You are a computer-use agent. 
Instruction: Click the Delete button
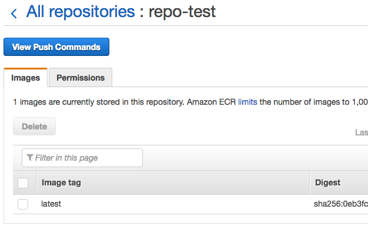[x=34, y=127]
